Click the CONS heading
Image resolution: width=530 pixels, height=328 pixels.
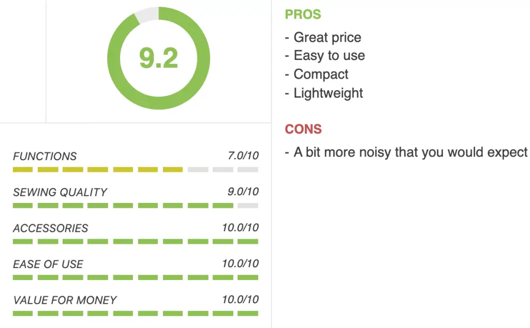pos(303,129)
